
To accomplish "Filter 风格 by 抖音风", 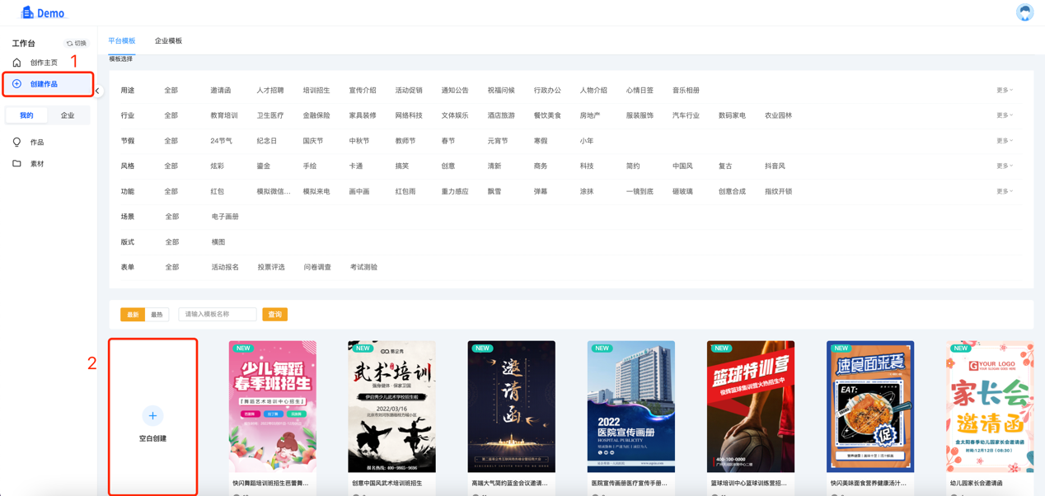I will click(x=775, y=166).
